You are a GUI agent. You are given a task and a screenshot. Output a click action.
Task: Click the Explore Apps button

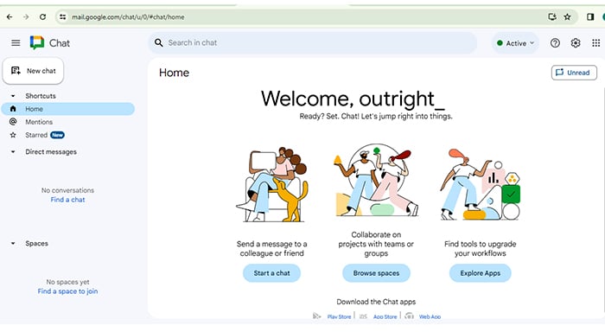tap(480, 273)
